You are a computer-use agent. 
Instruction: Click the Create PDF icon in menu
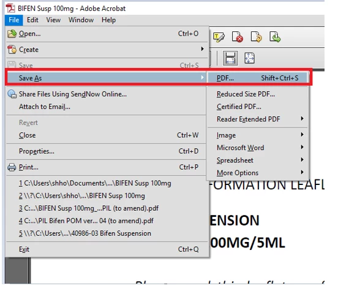(x=12, y=50)
